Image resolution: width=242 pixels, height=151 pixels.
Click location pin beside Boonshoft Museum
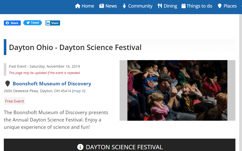click(8, 84)
